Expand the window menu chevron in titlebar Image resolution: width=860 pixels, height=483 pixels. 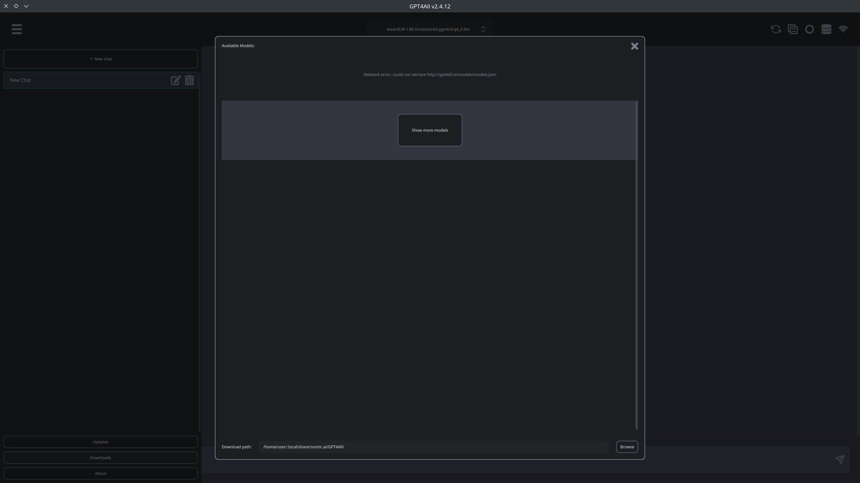[26, 6]
